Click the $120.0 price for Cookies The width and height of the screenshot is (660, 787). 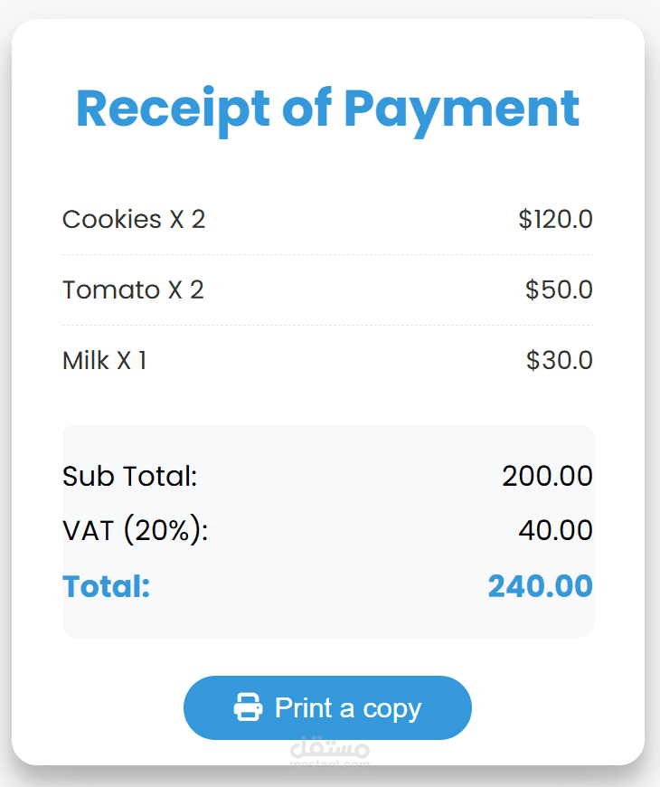[556, 219]
